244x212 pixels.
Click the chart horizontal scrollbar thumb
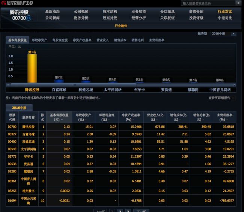[x=74, y=85]
